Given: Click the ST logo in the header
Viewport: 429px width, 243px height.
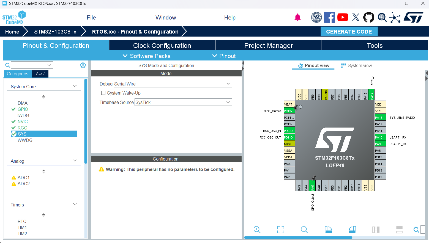Looking at the screenshot, I should (413, 17).
